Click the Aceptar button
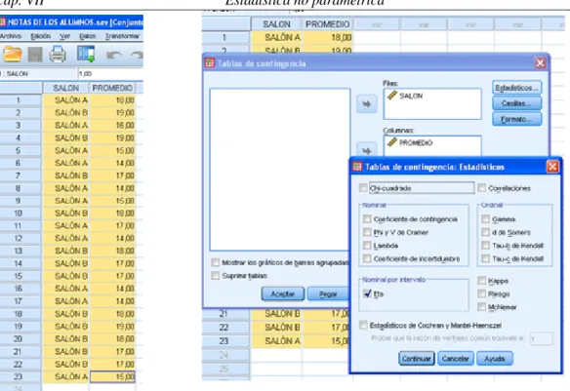The image size is (570, 391). (x=283, y=293)
